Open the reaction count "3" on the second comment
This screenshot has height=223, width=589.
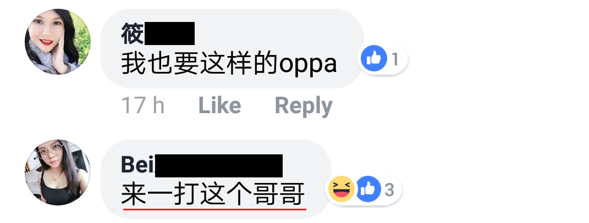(x=389, y=190)
